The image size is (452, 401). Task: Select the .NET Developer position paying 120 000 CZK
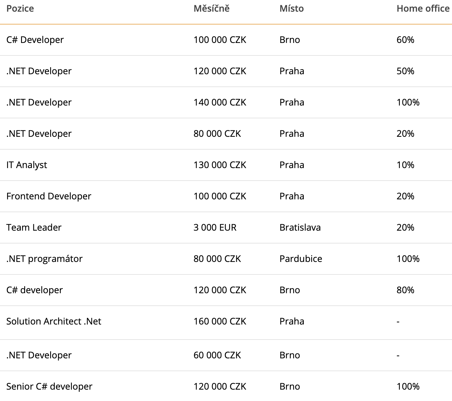[x=39, y=71]
